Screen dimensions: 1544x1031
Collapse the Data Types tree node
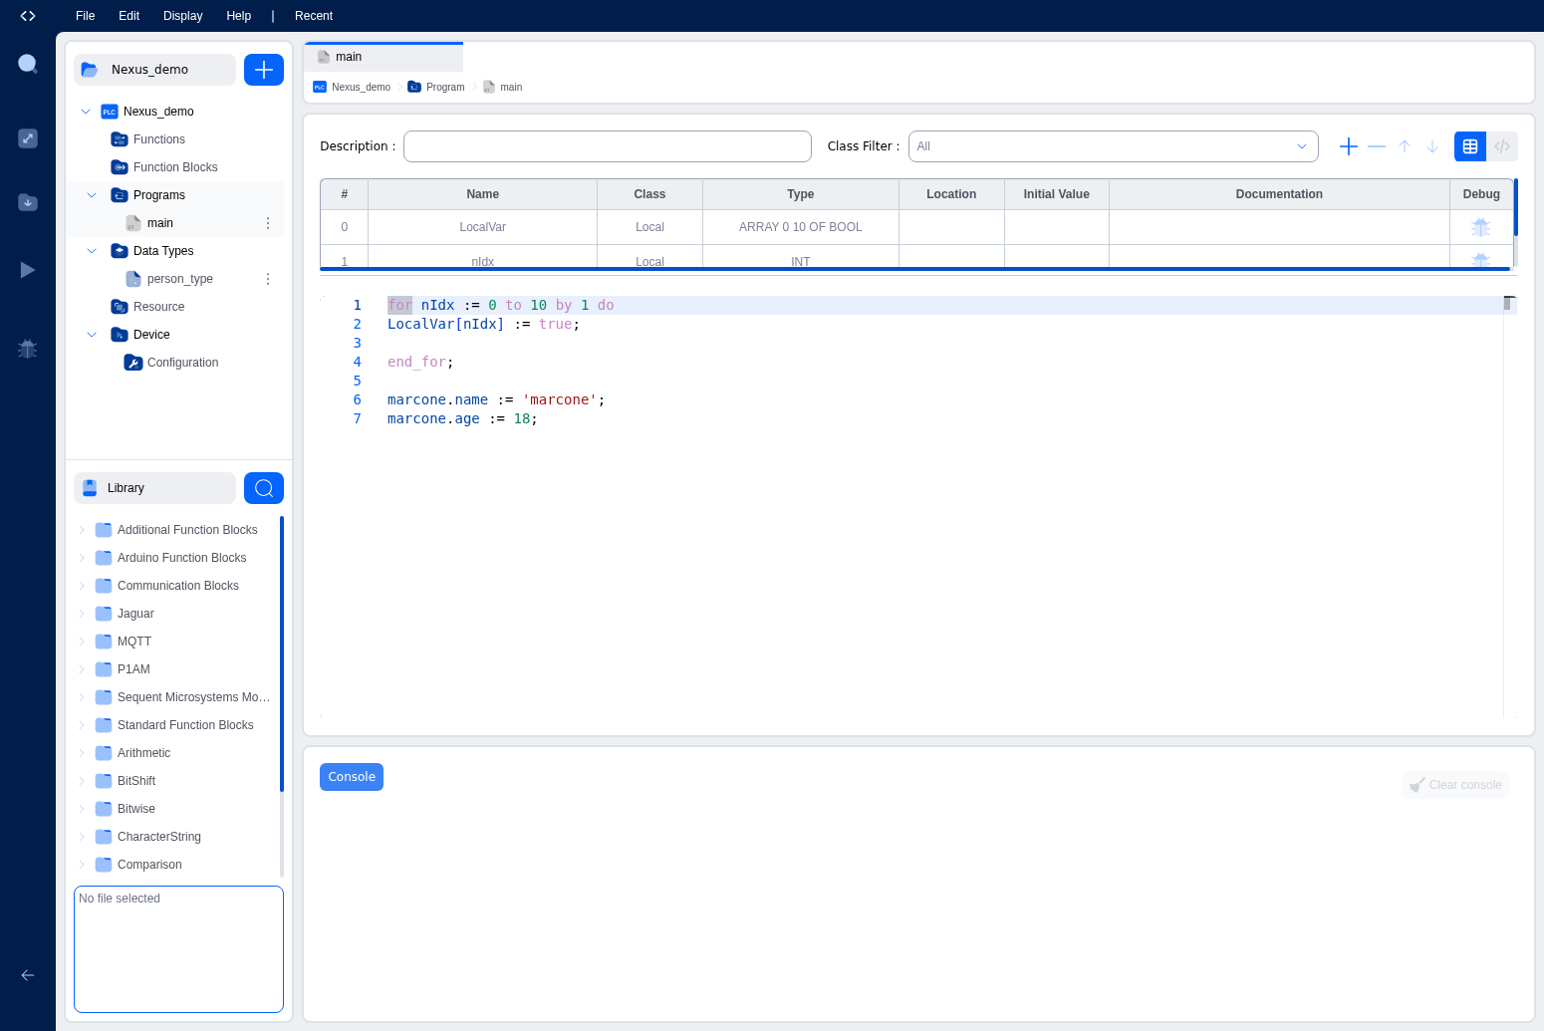(x=92, y=251)
